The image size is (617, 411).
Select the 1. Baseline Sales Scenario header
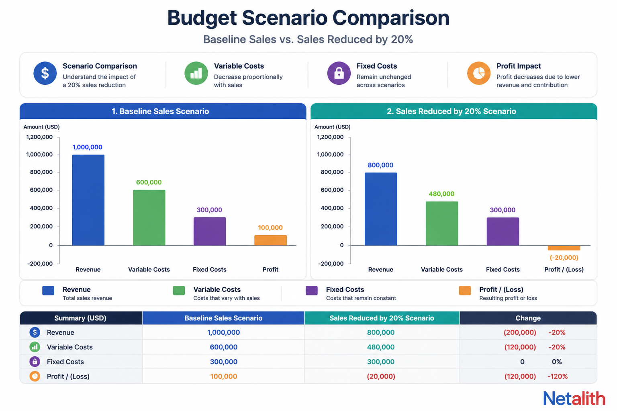(163, 111)
